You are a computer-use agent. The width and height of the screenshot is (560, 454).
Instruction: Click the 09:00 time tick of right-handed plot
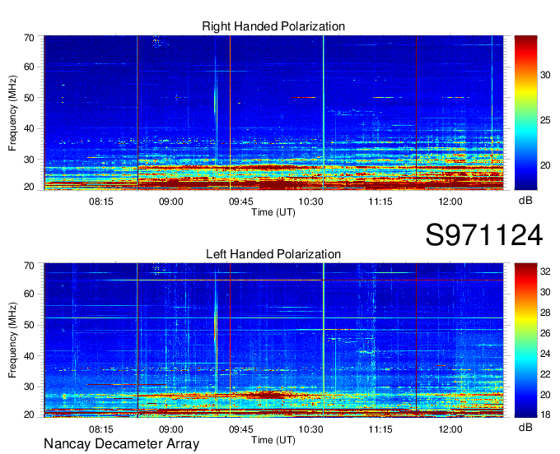pos(170,202)
